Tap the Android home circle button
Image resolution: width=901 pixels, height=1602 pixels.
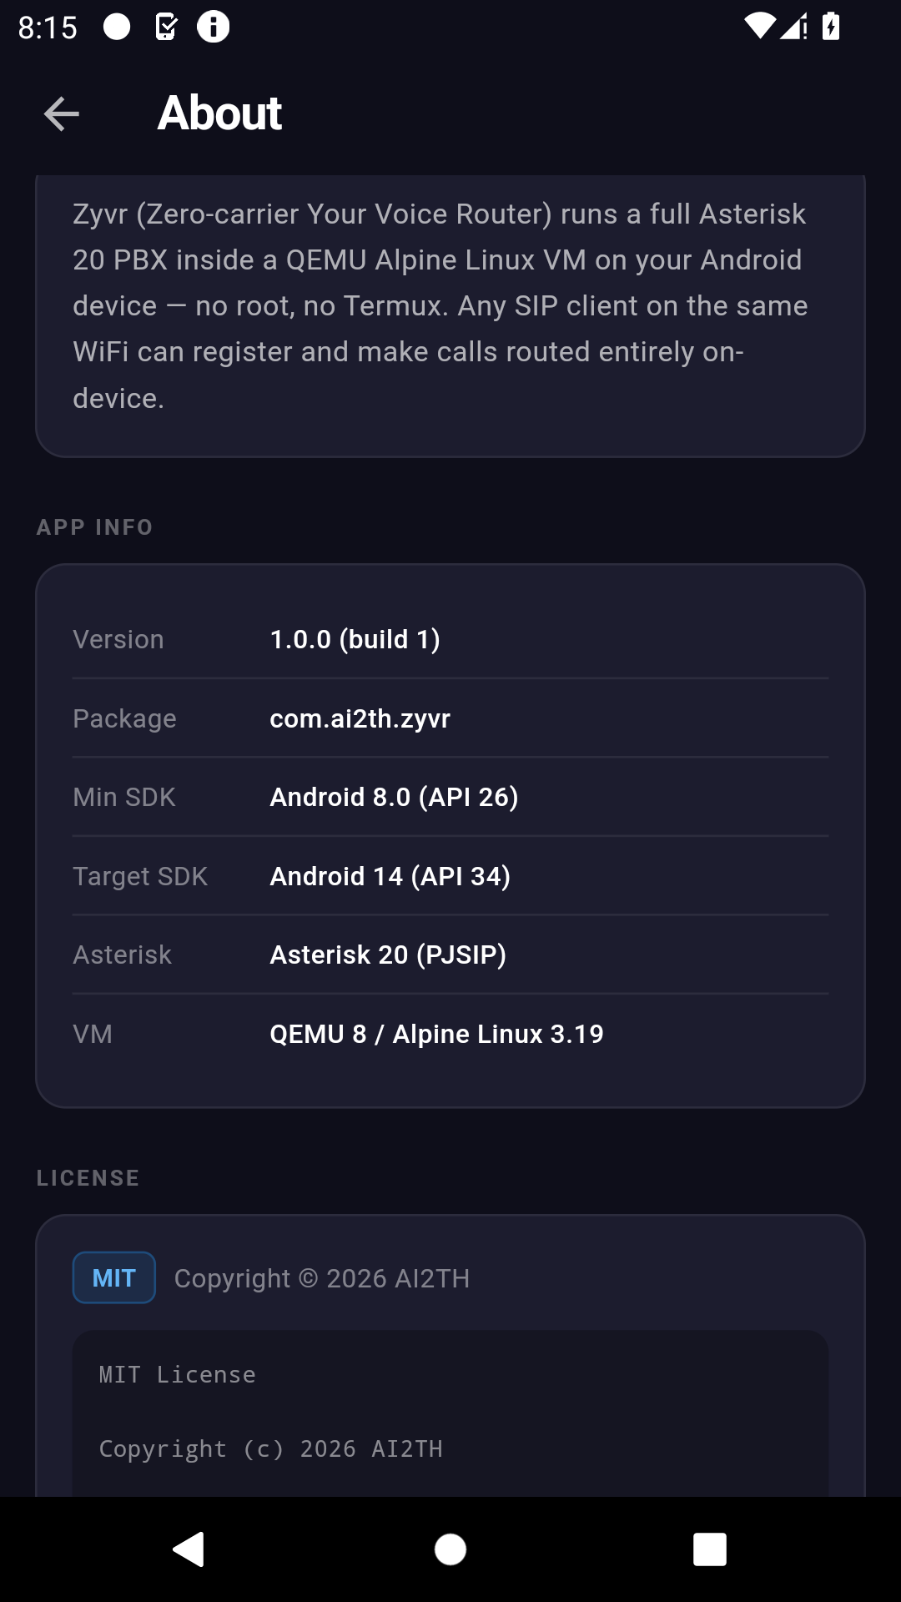click(x=450, y=1549)
